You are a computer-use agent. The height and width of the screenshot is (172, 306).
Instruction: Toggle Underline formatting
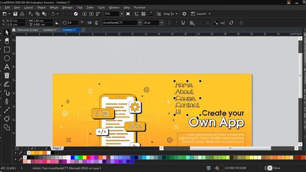click(x=183, y=23)
